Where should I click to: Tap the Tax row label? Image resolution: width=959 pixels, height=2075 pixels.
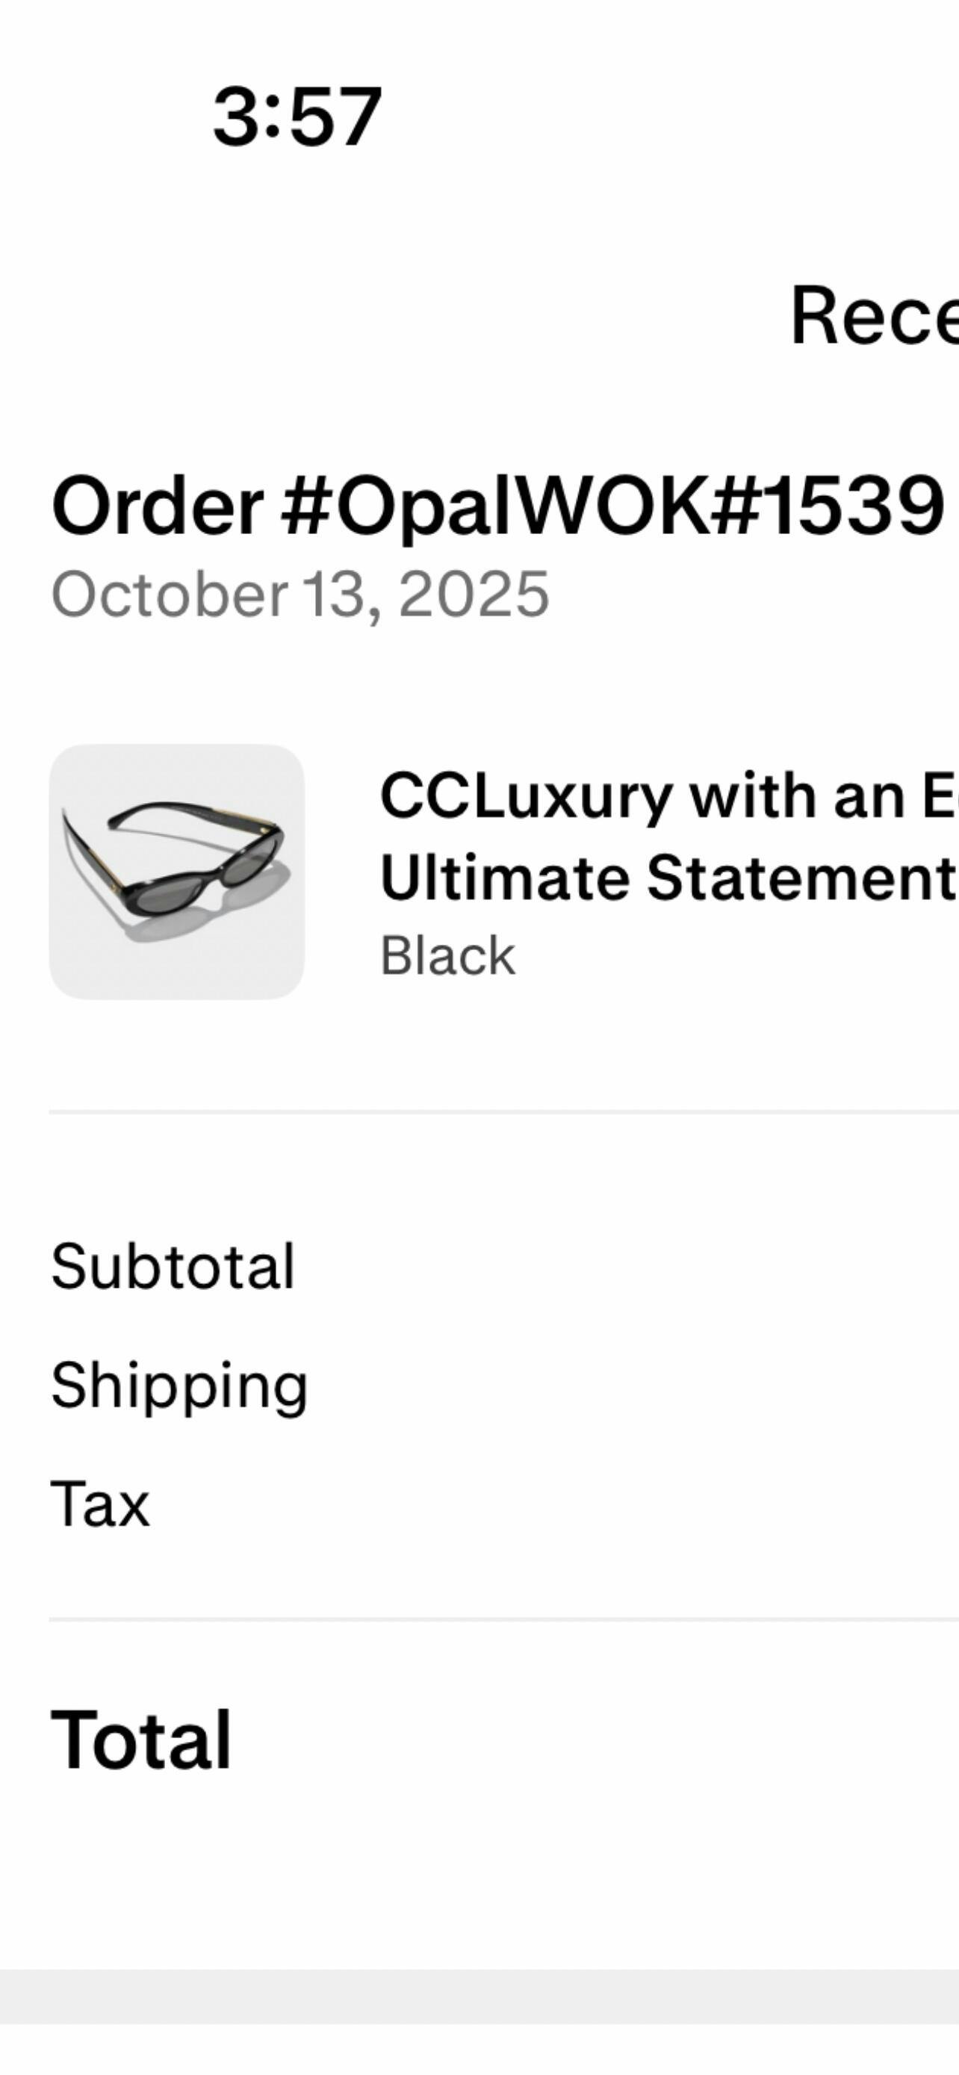pyautogui.click(x=100, y=1504)
